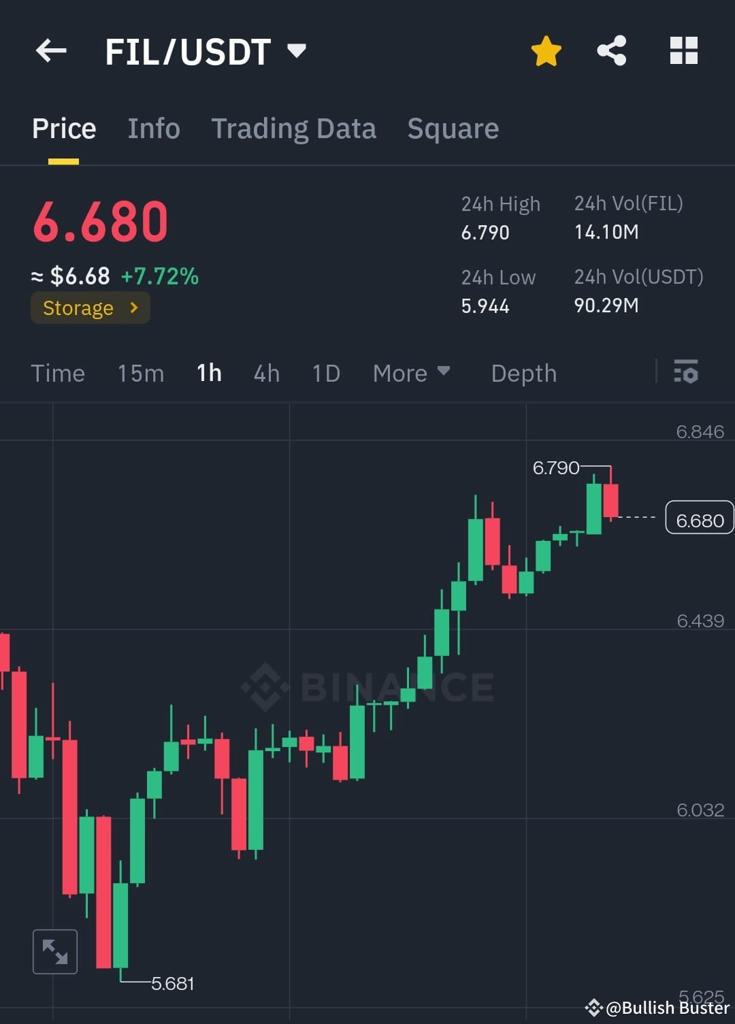Open the Square tab

453,129
